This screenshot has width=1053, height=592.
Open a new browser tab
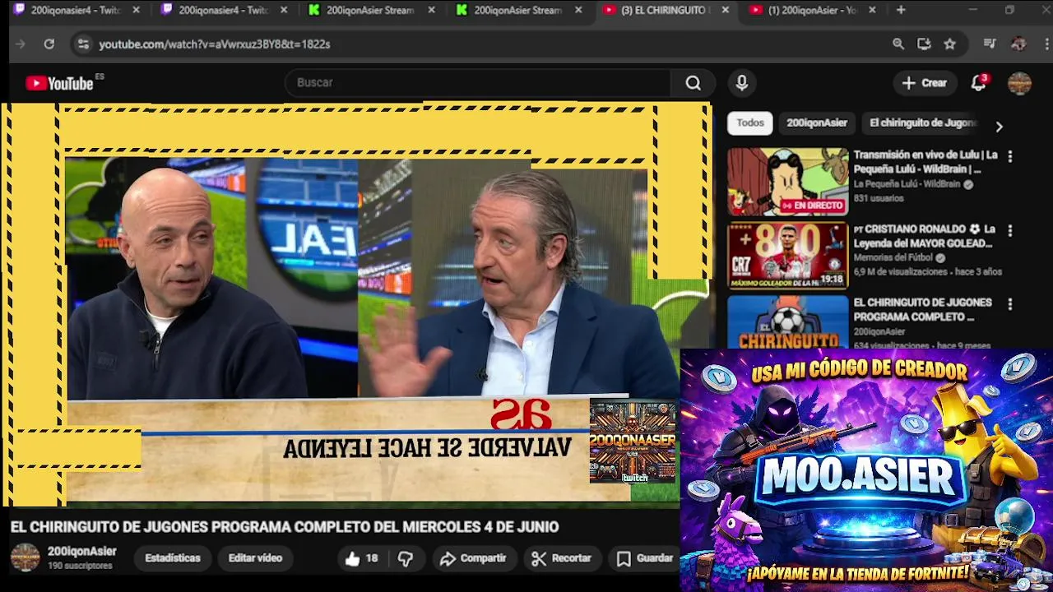[901, 10]
